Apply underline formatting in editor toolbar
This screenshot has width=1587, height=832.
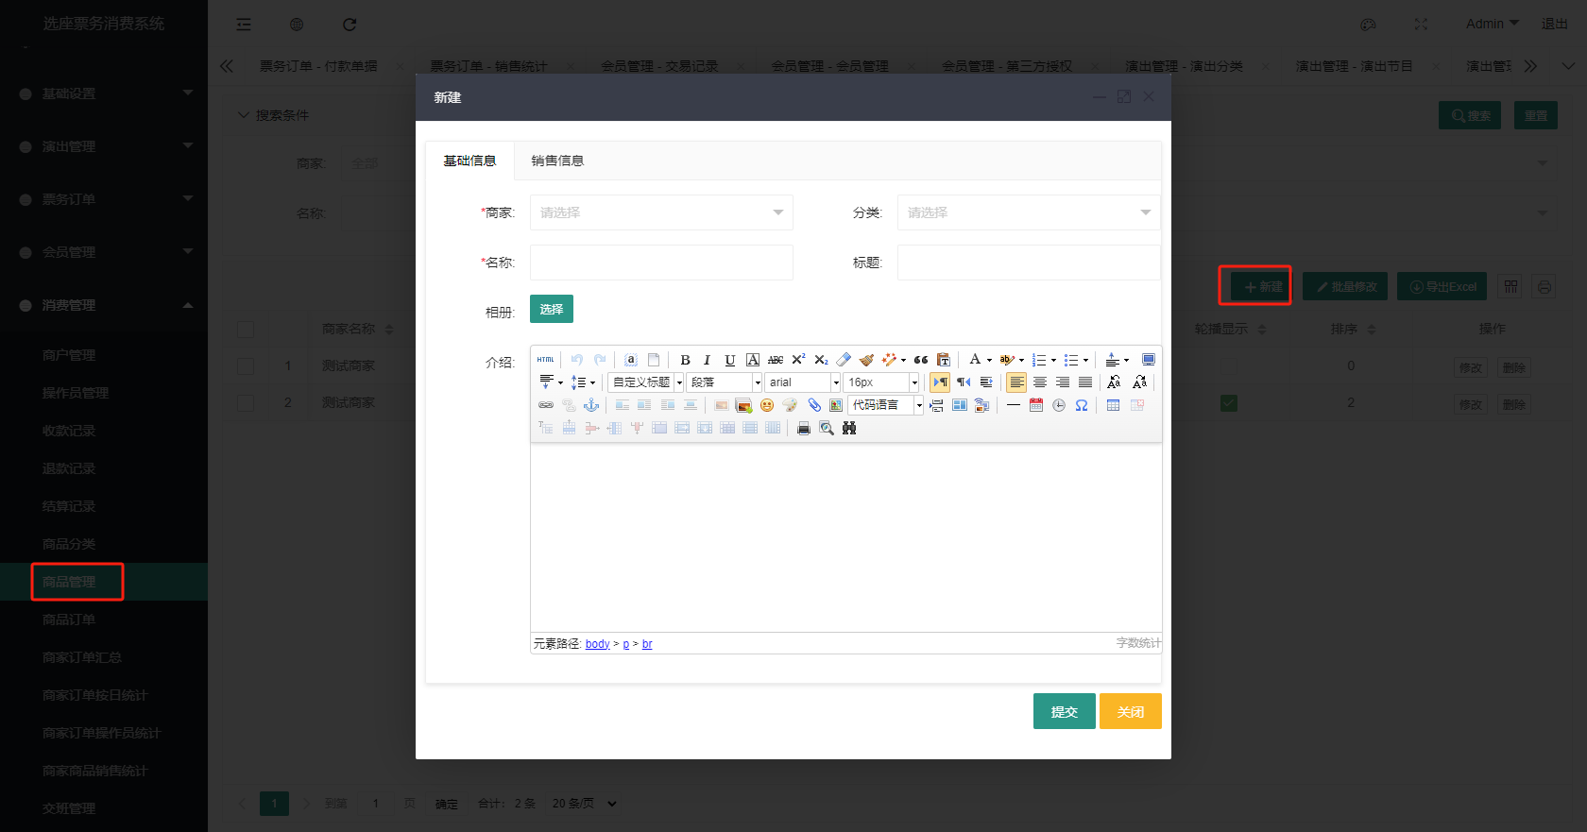coord(729,360)
